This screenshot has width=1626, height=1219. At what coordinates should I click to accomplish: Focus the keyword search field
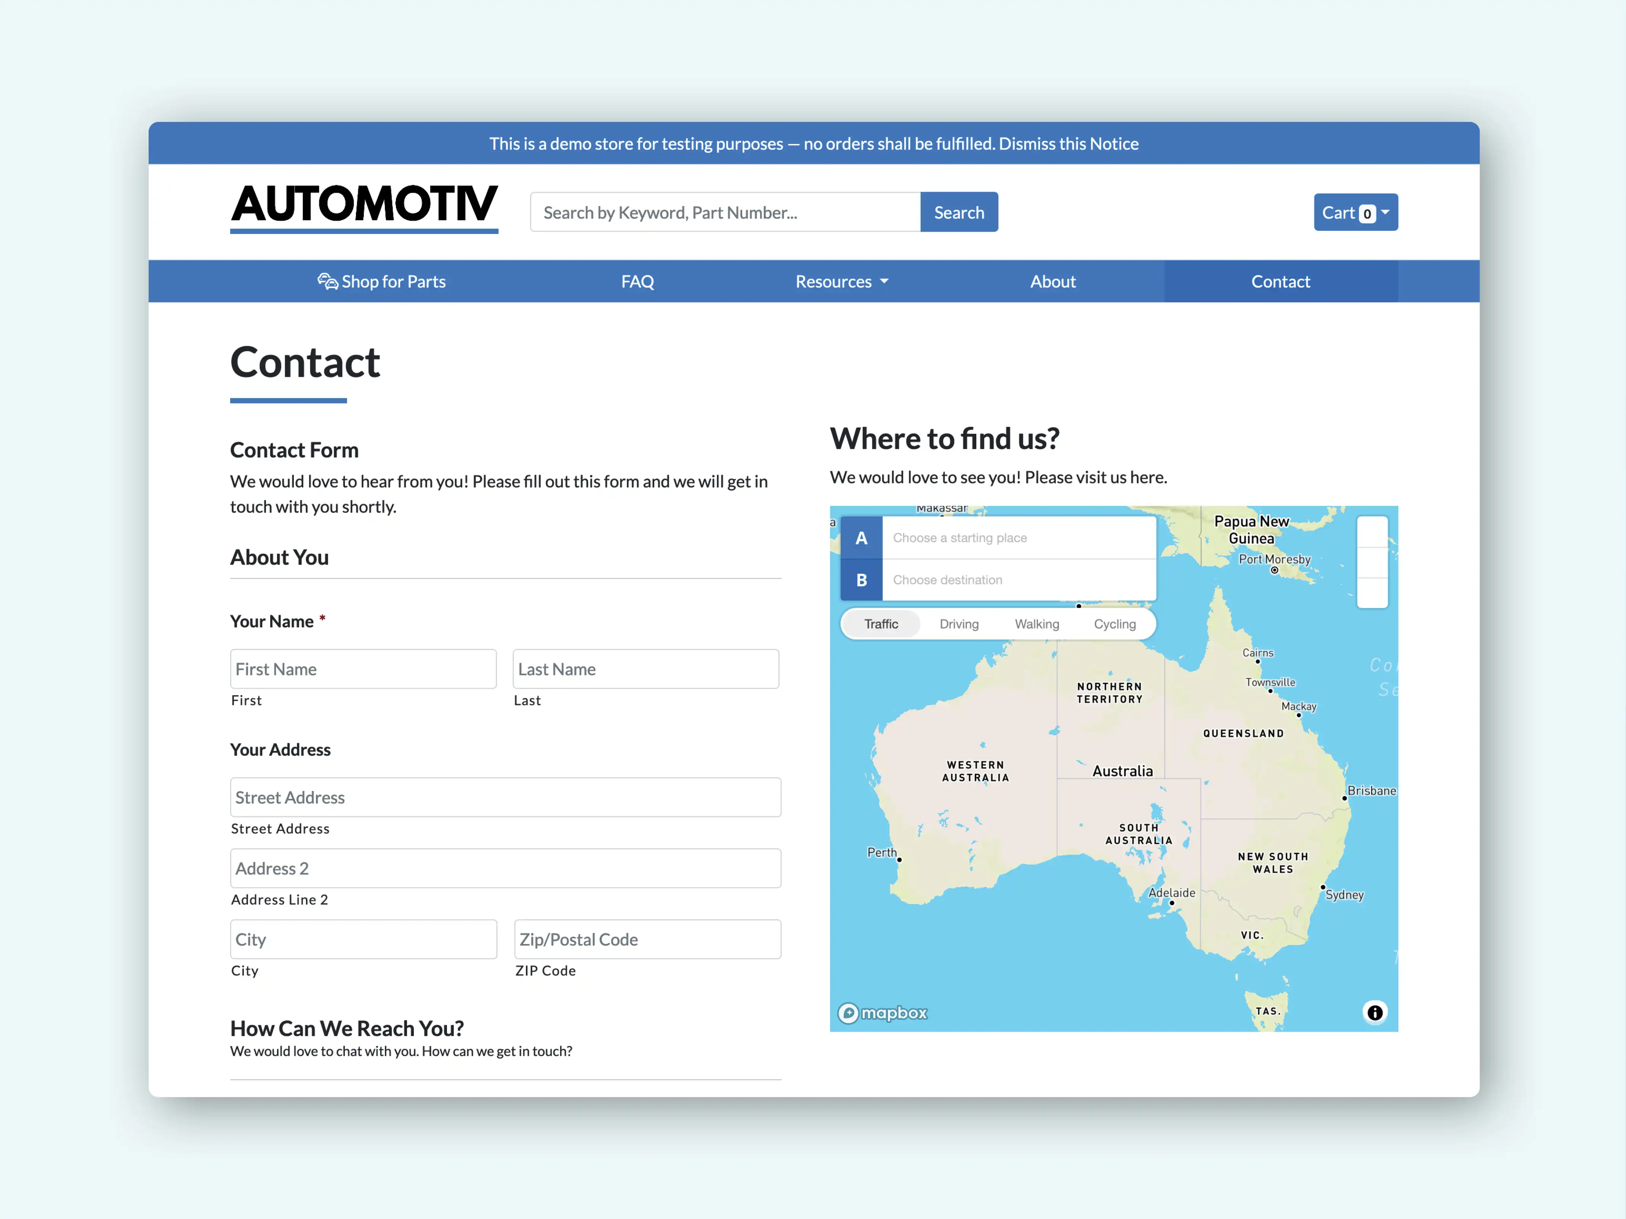(725, 212)
